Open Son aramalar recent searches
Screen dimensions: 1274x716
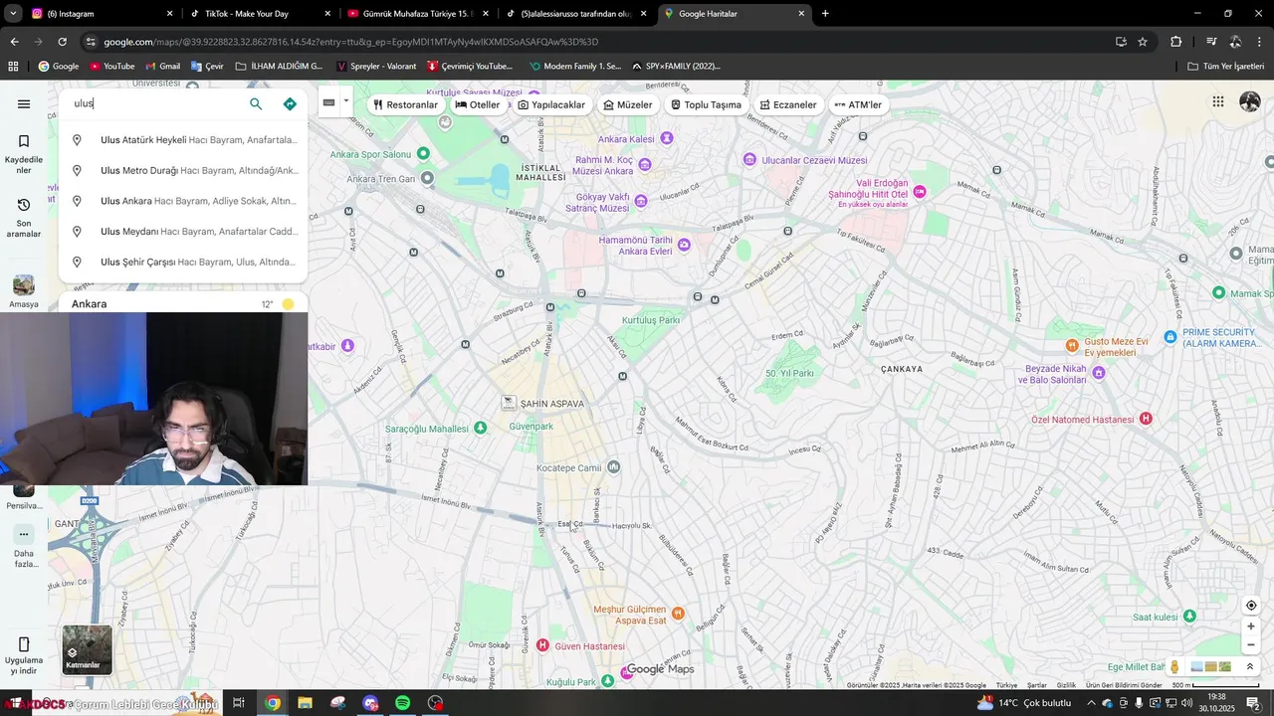[x=24, y=218]
